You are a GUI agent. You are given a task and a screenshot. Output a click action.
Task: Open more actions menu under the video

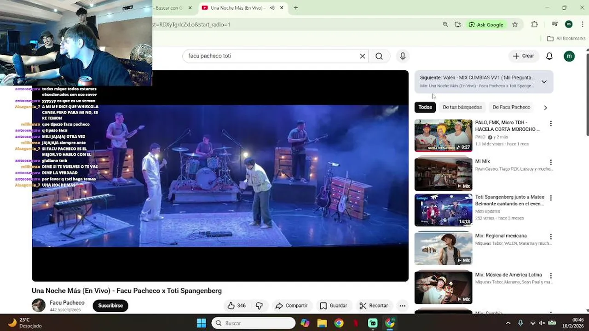point(403,306)
